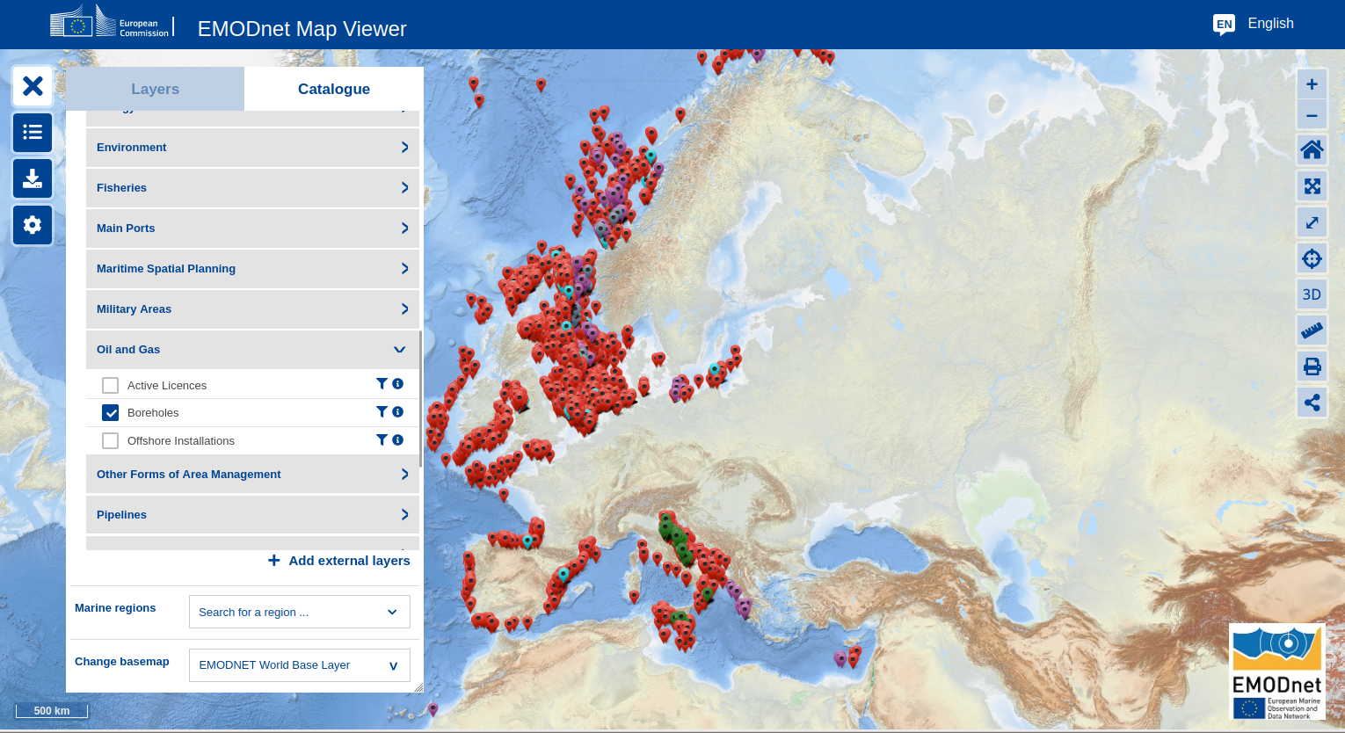This screenshot has width=1345, height=733.
Task: Uncheck the Boreholes layer checkbox
Action: (x=110, y=413)
